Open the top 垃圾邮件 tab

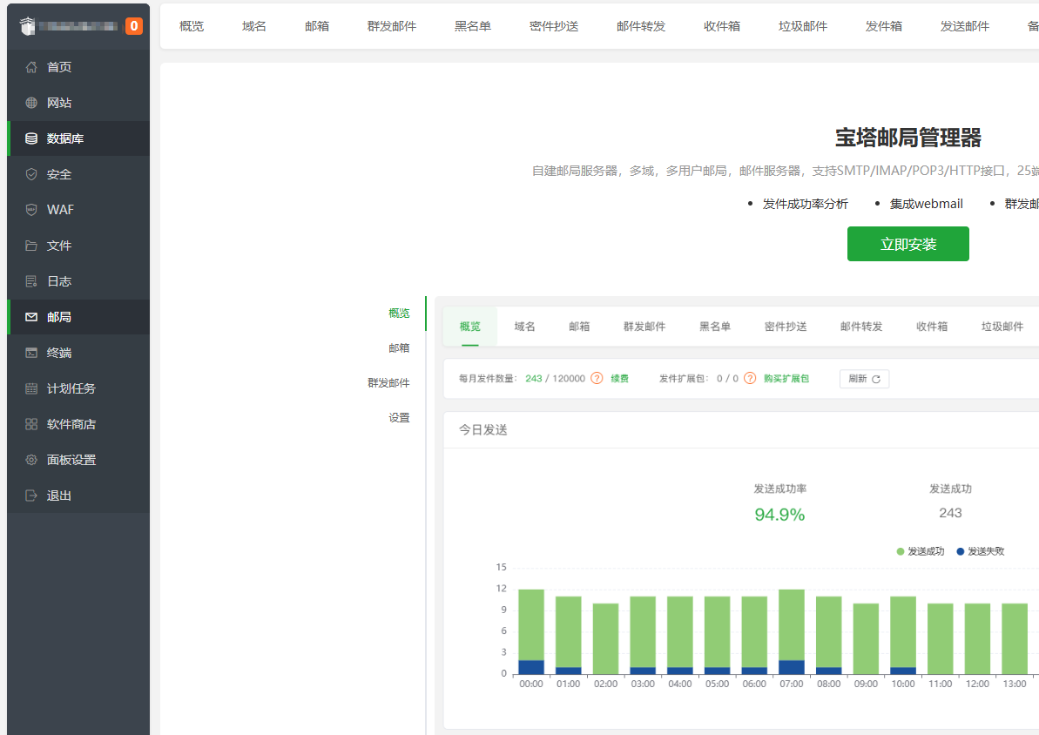[x=803, y=26]
